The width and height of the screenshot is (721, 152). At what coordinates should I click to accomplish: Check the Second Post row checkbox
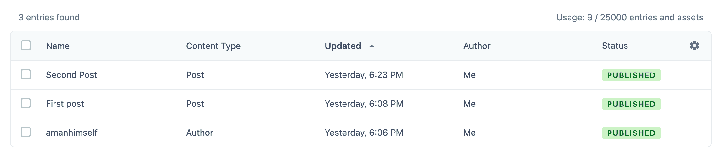[26, 74]
